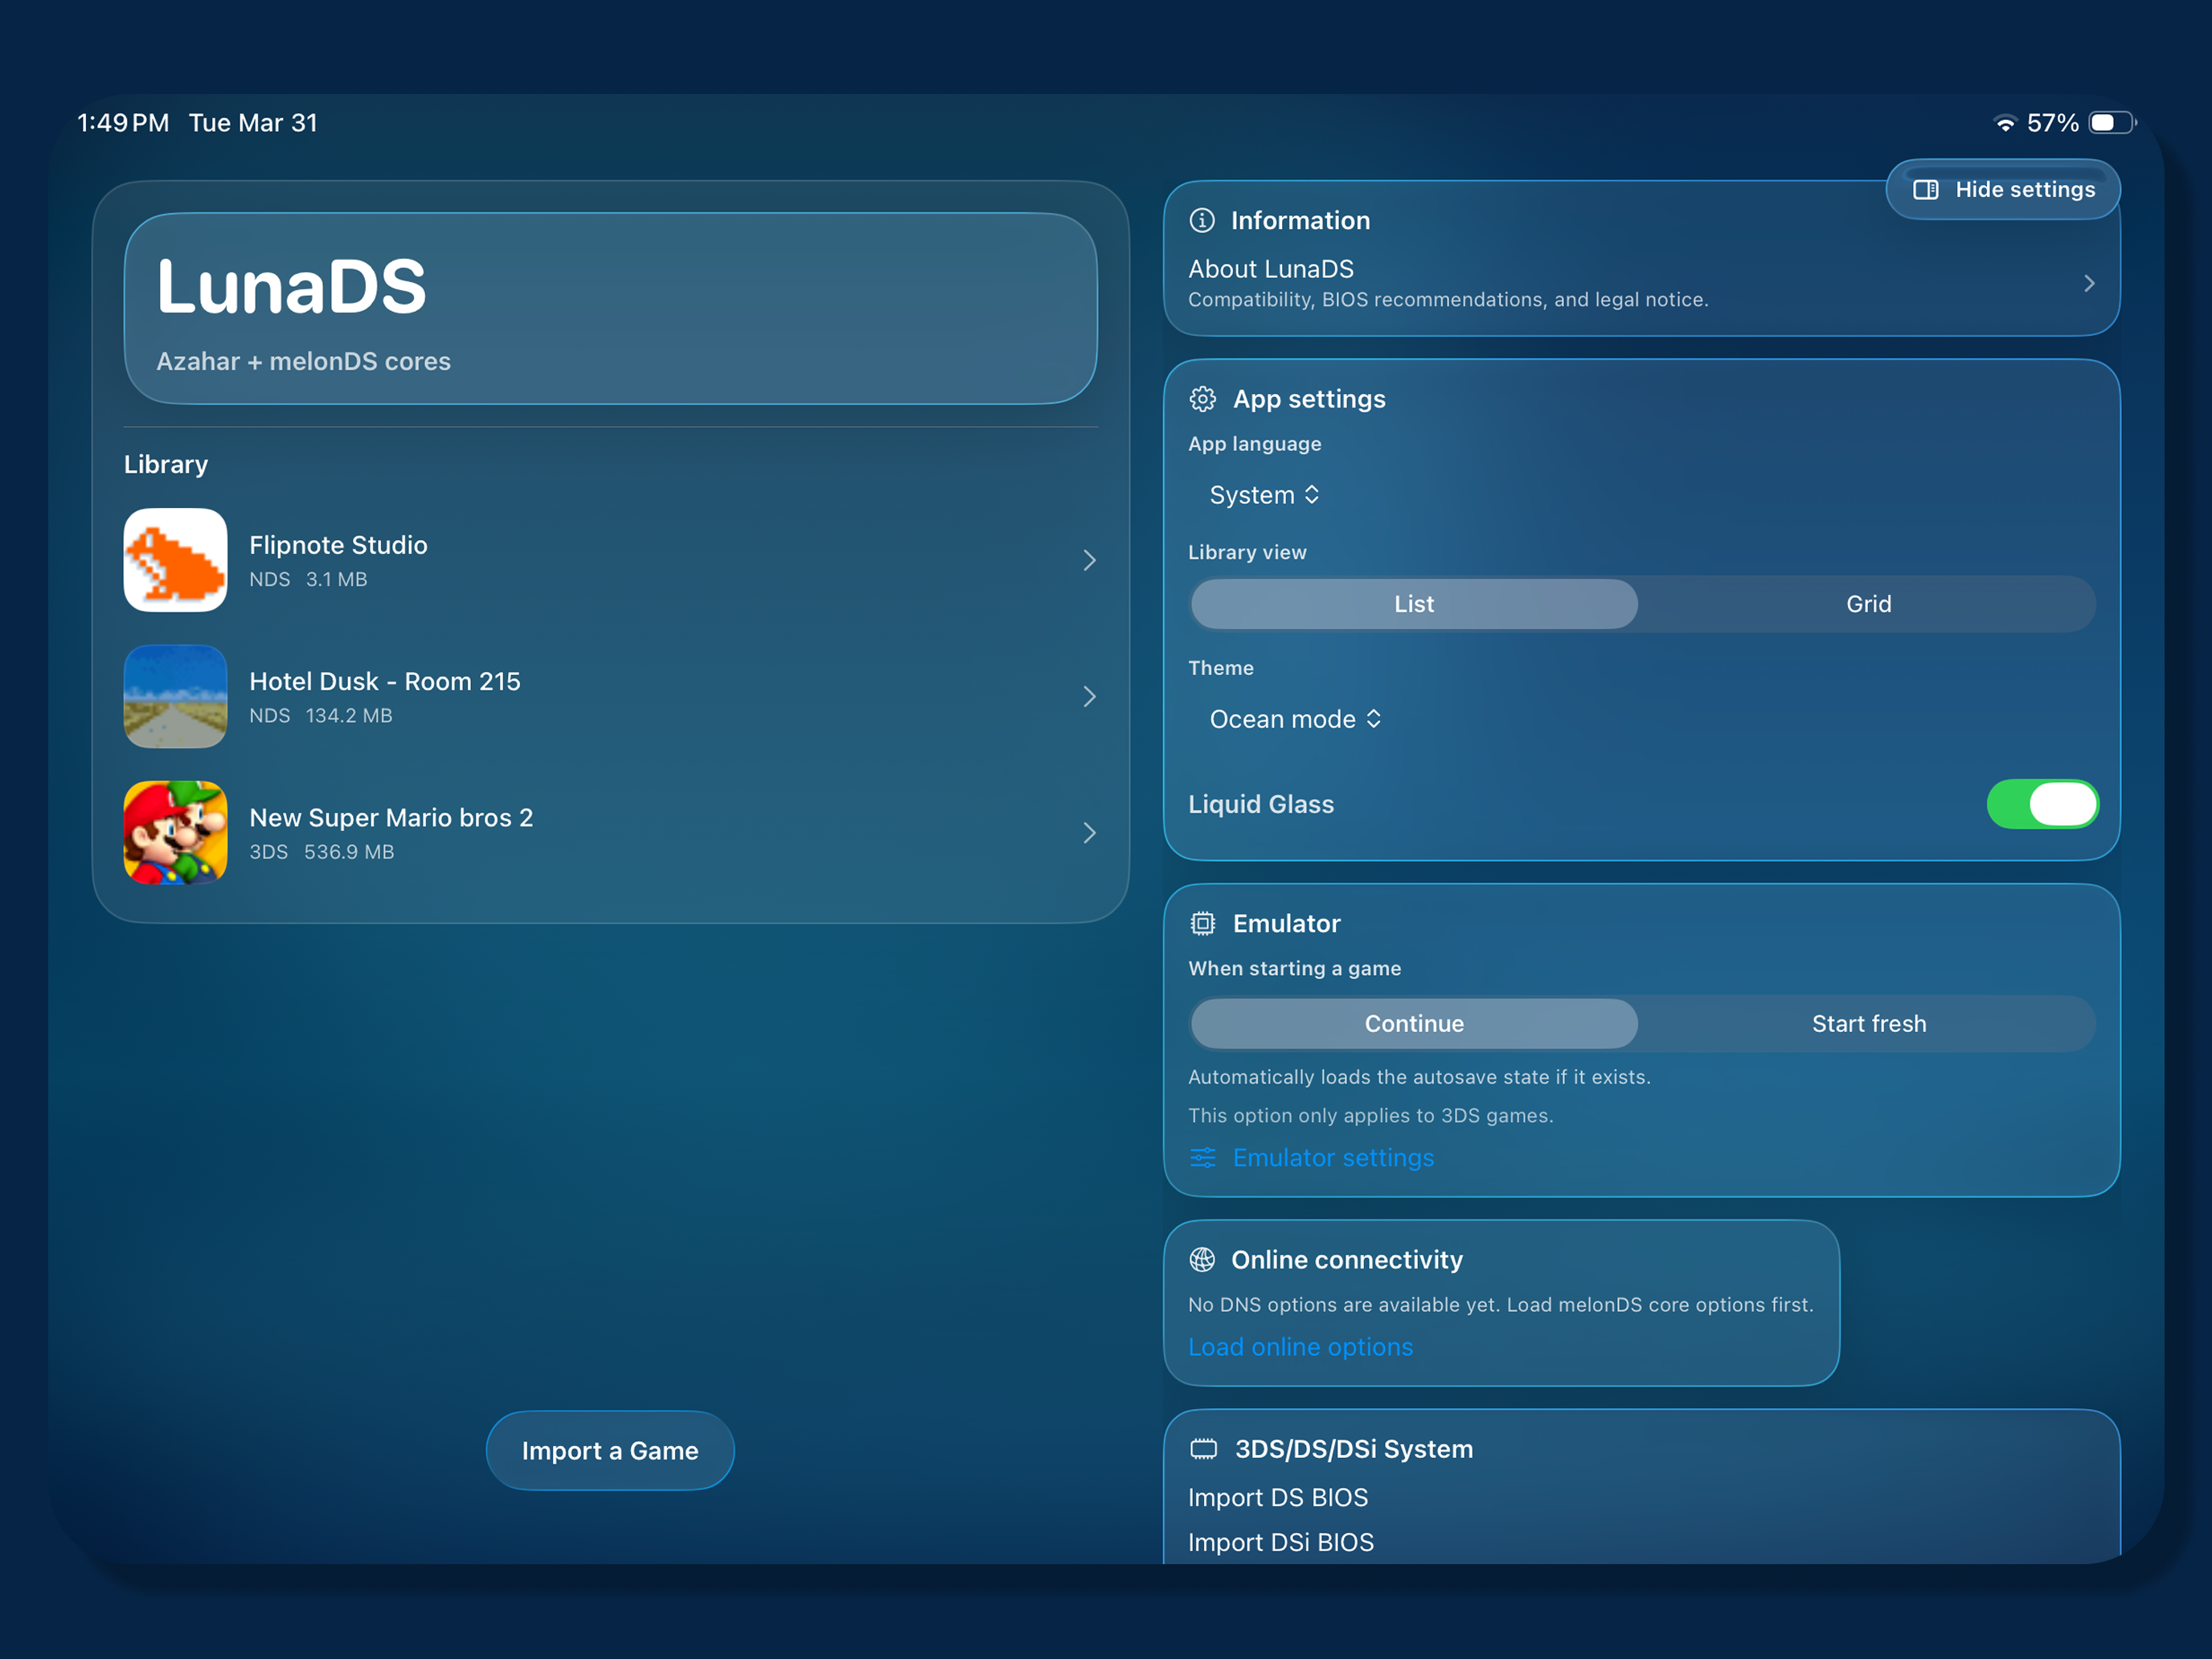Open the Ocean mode theme dropdown

point(1294,719)
